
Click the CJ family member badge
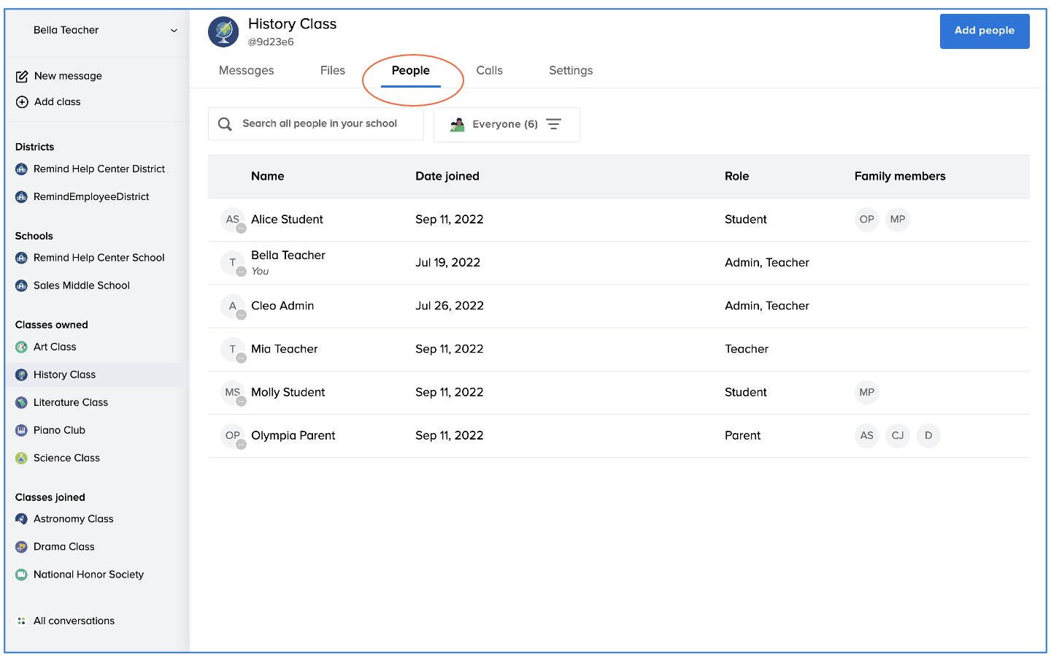(897, 436)
